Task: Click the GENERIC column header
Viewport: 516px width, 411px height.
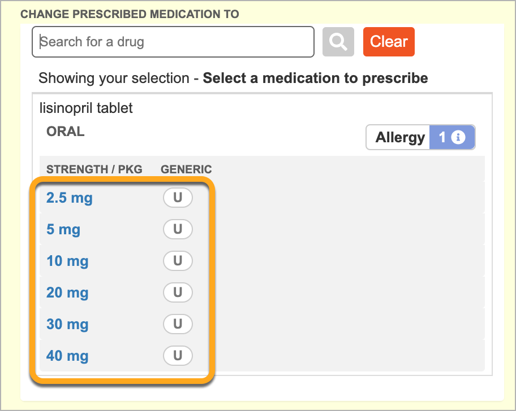Action: pyautogui.click(x=186, y=169)
